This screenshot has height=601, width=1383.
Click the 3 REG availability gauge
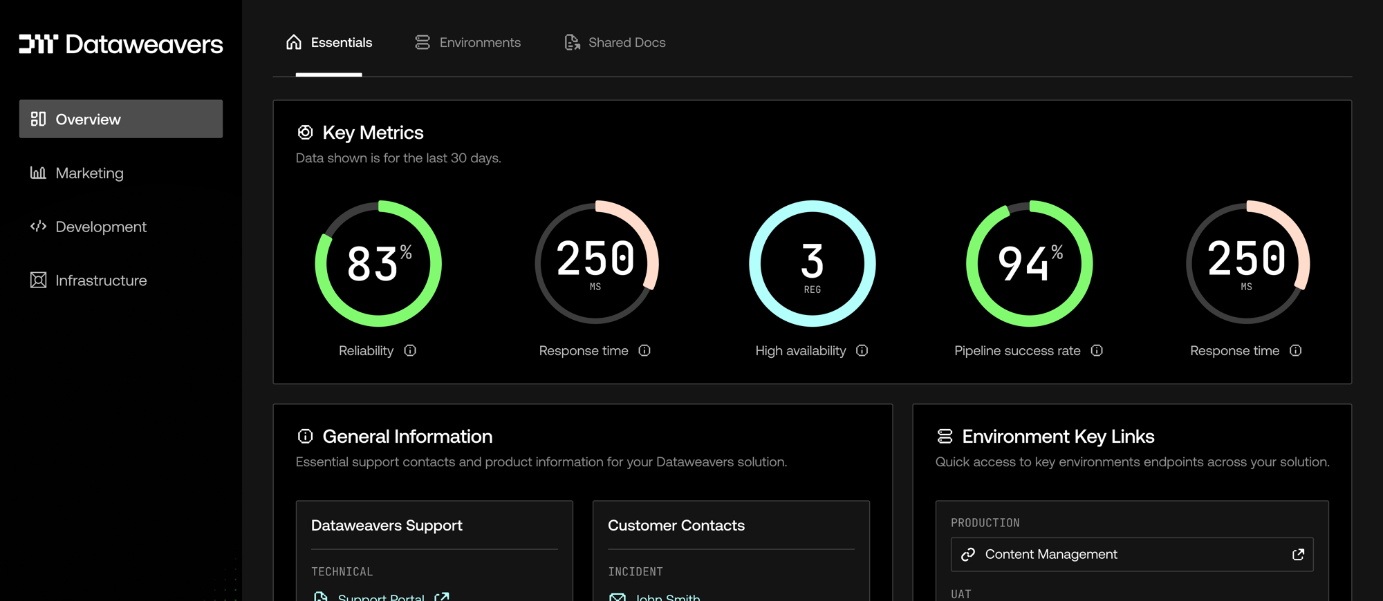[812, 263]
